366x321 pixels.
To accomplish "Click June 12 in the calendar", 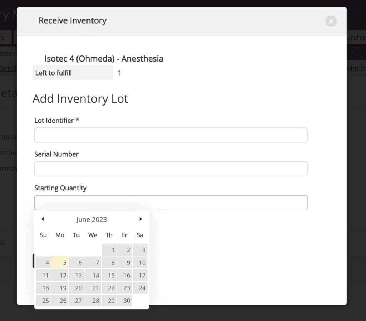I will [x=60, y=276].
